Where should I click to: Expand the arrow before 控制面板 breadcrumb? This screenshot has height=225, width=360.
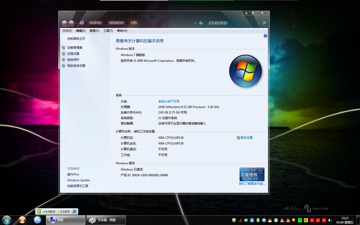coord(86,23)
